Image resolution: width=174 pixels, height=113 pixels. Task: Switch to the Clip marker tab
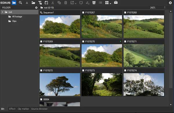point(23,109)
